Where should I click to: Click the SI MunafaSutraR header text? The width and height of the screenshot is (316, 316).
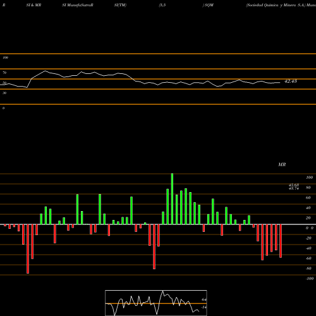78,5
